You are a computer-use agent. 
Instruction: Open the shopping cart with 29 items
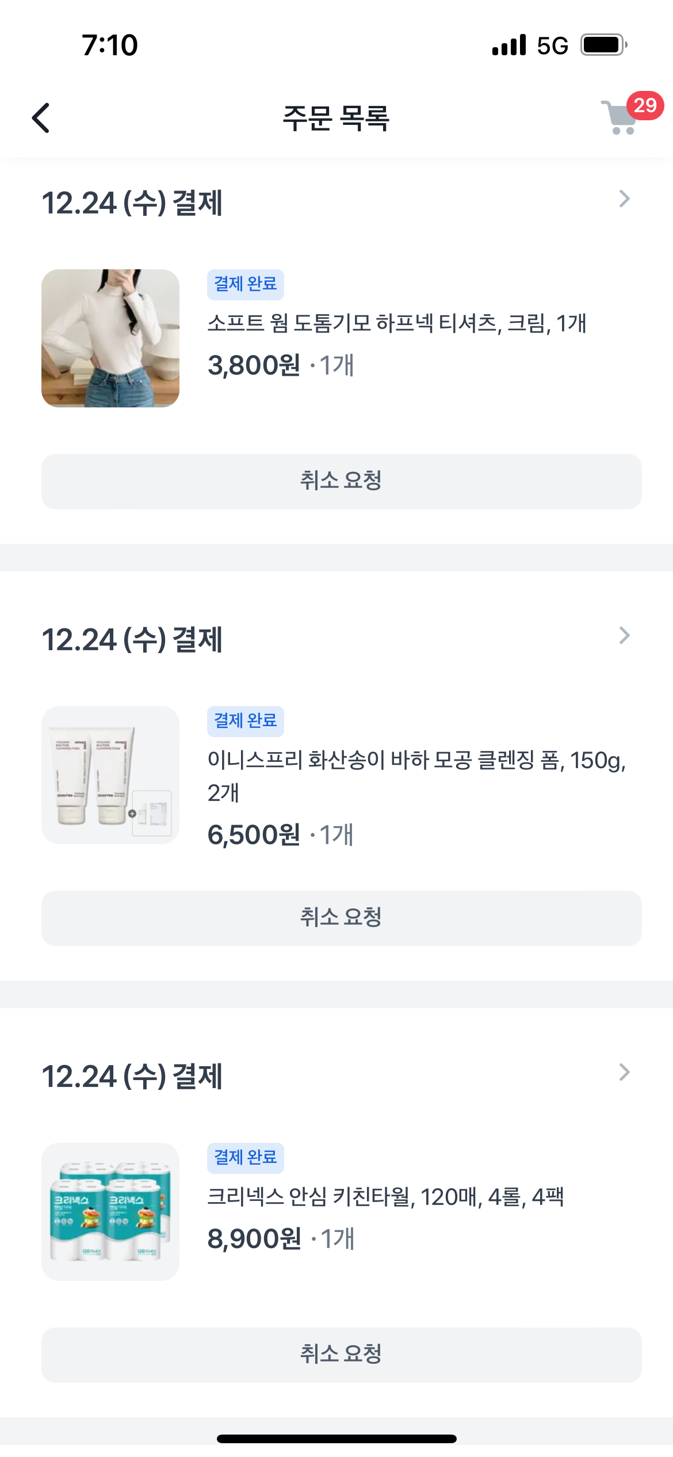point(622,117)
